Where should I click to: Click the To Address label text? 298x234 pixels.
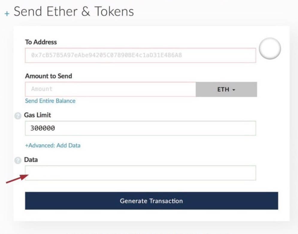pyautogui.click(x=41, y=42)
